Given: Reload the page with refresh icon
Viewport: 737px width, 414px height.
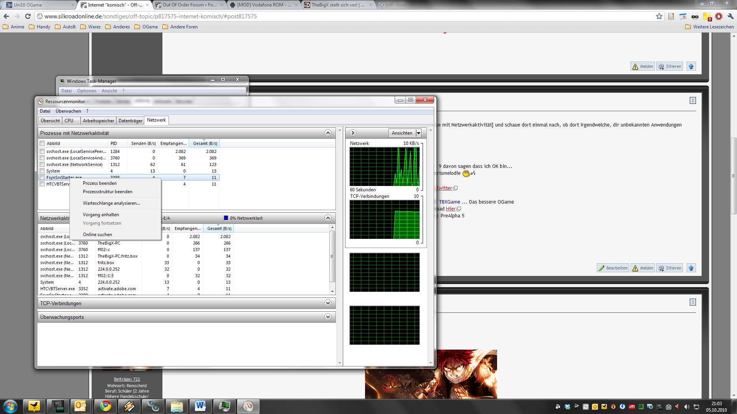Looking at the screenshot, I should (x=28, y=16).
